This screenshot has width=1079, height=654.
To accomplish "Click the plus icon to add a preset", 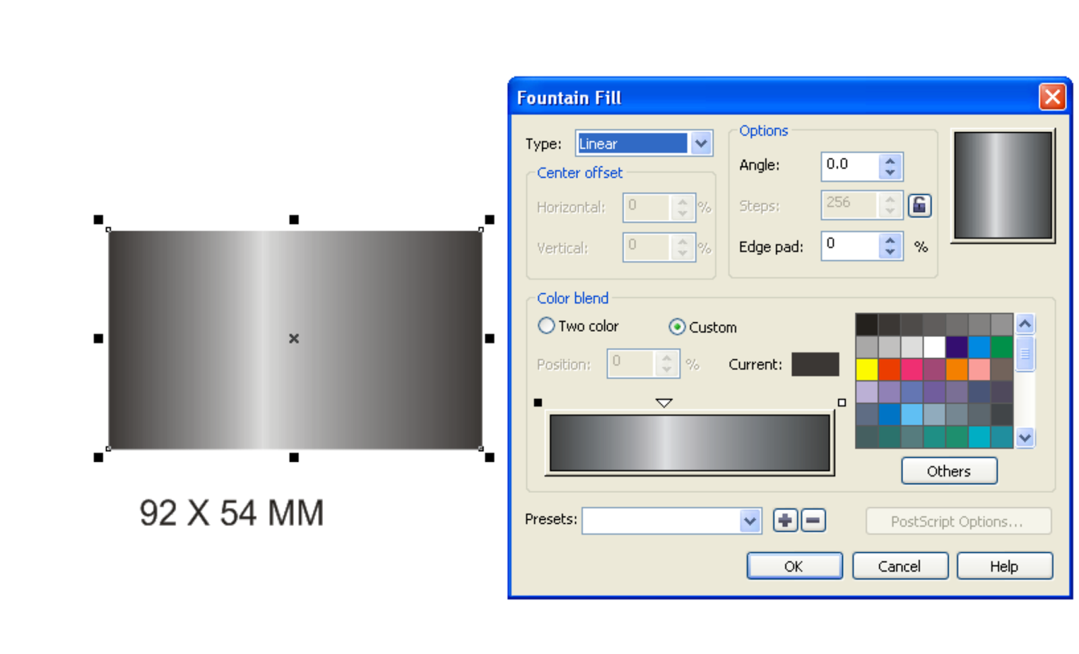I will 785,520.
